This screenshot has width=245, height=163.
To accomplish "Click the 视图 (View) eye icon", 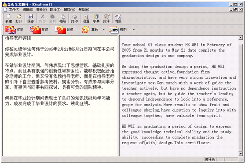I will click(118, 30).
